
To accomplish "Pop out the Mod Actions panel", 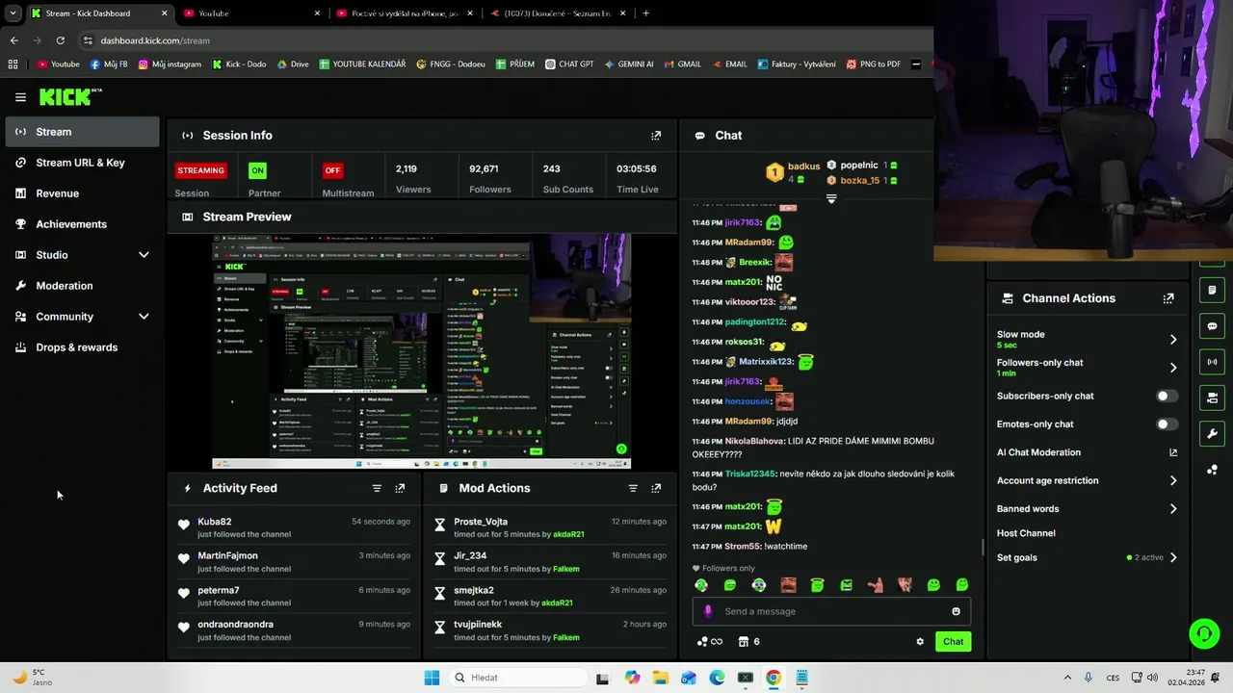I will click(656, 488).
